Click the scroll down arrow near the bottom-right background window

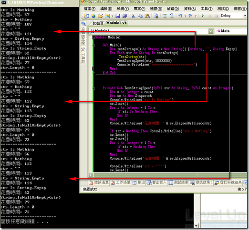coord(197,226)
